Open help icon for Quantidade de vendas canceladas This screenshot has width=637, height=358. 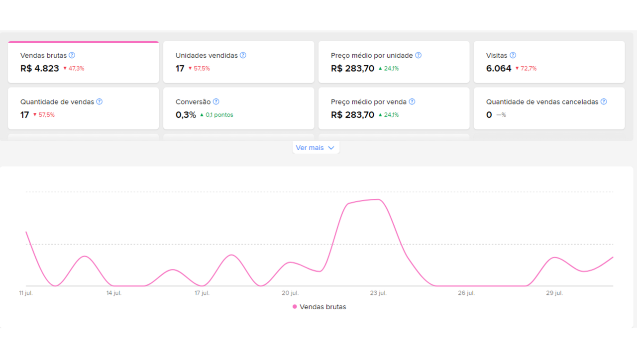(604, 101)
